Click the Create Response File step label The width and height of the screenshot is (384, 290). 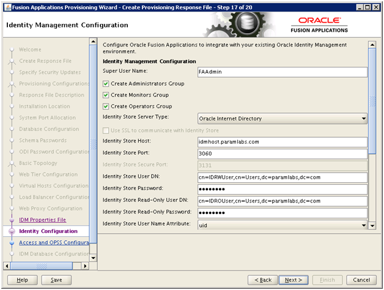pyautogui.click(x=45, y=61)
